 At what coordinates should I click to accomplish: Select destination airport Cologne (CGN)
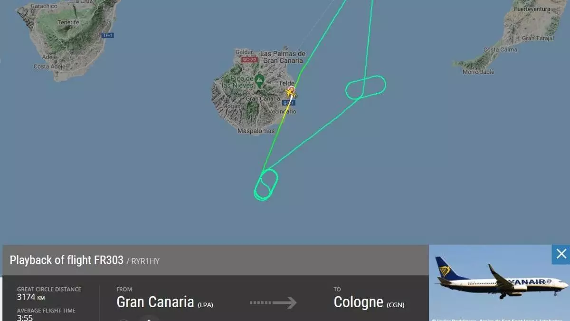point(369,302)
